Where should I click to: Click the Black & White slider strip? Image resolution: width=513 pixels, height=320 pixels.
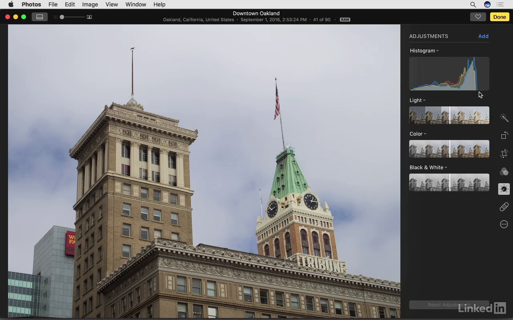coord(449,182)
